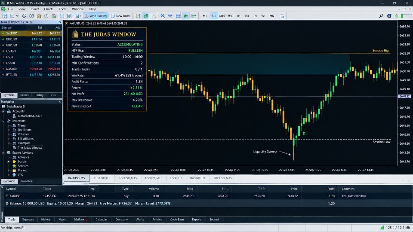Viewport: 413px width, 232px height.
Task: Expand the VPS tree node
Action: pos(9,175)
